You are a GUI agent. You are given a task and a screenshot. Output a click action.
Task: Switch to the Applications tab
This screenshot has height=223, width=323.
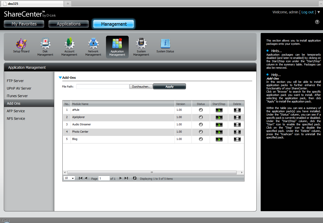pyautogui.click(x=68, y=24)
